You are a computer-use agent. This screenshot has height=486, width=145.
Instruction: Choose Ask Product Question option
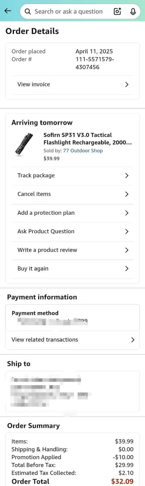(72, 231)
